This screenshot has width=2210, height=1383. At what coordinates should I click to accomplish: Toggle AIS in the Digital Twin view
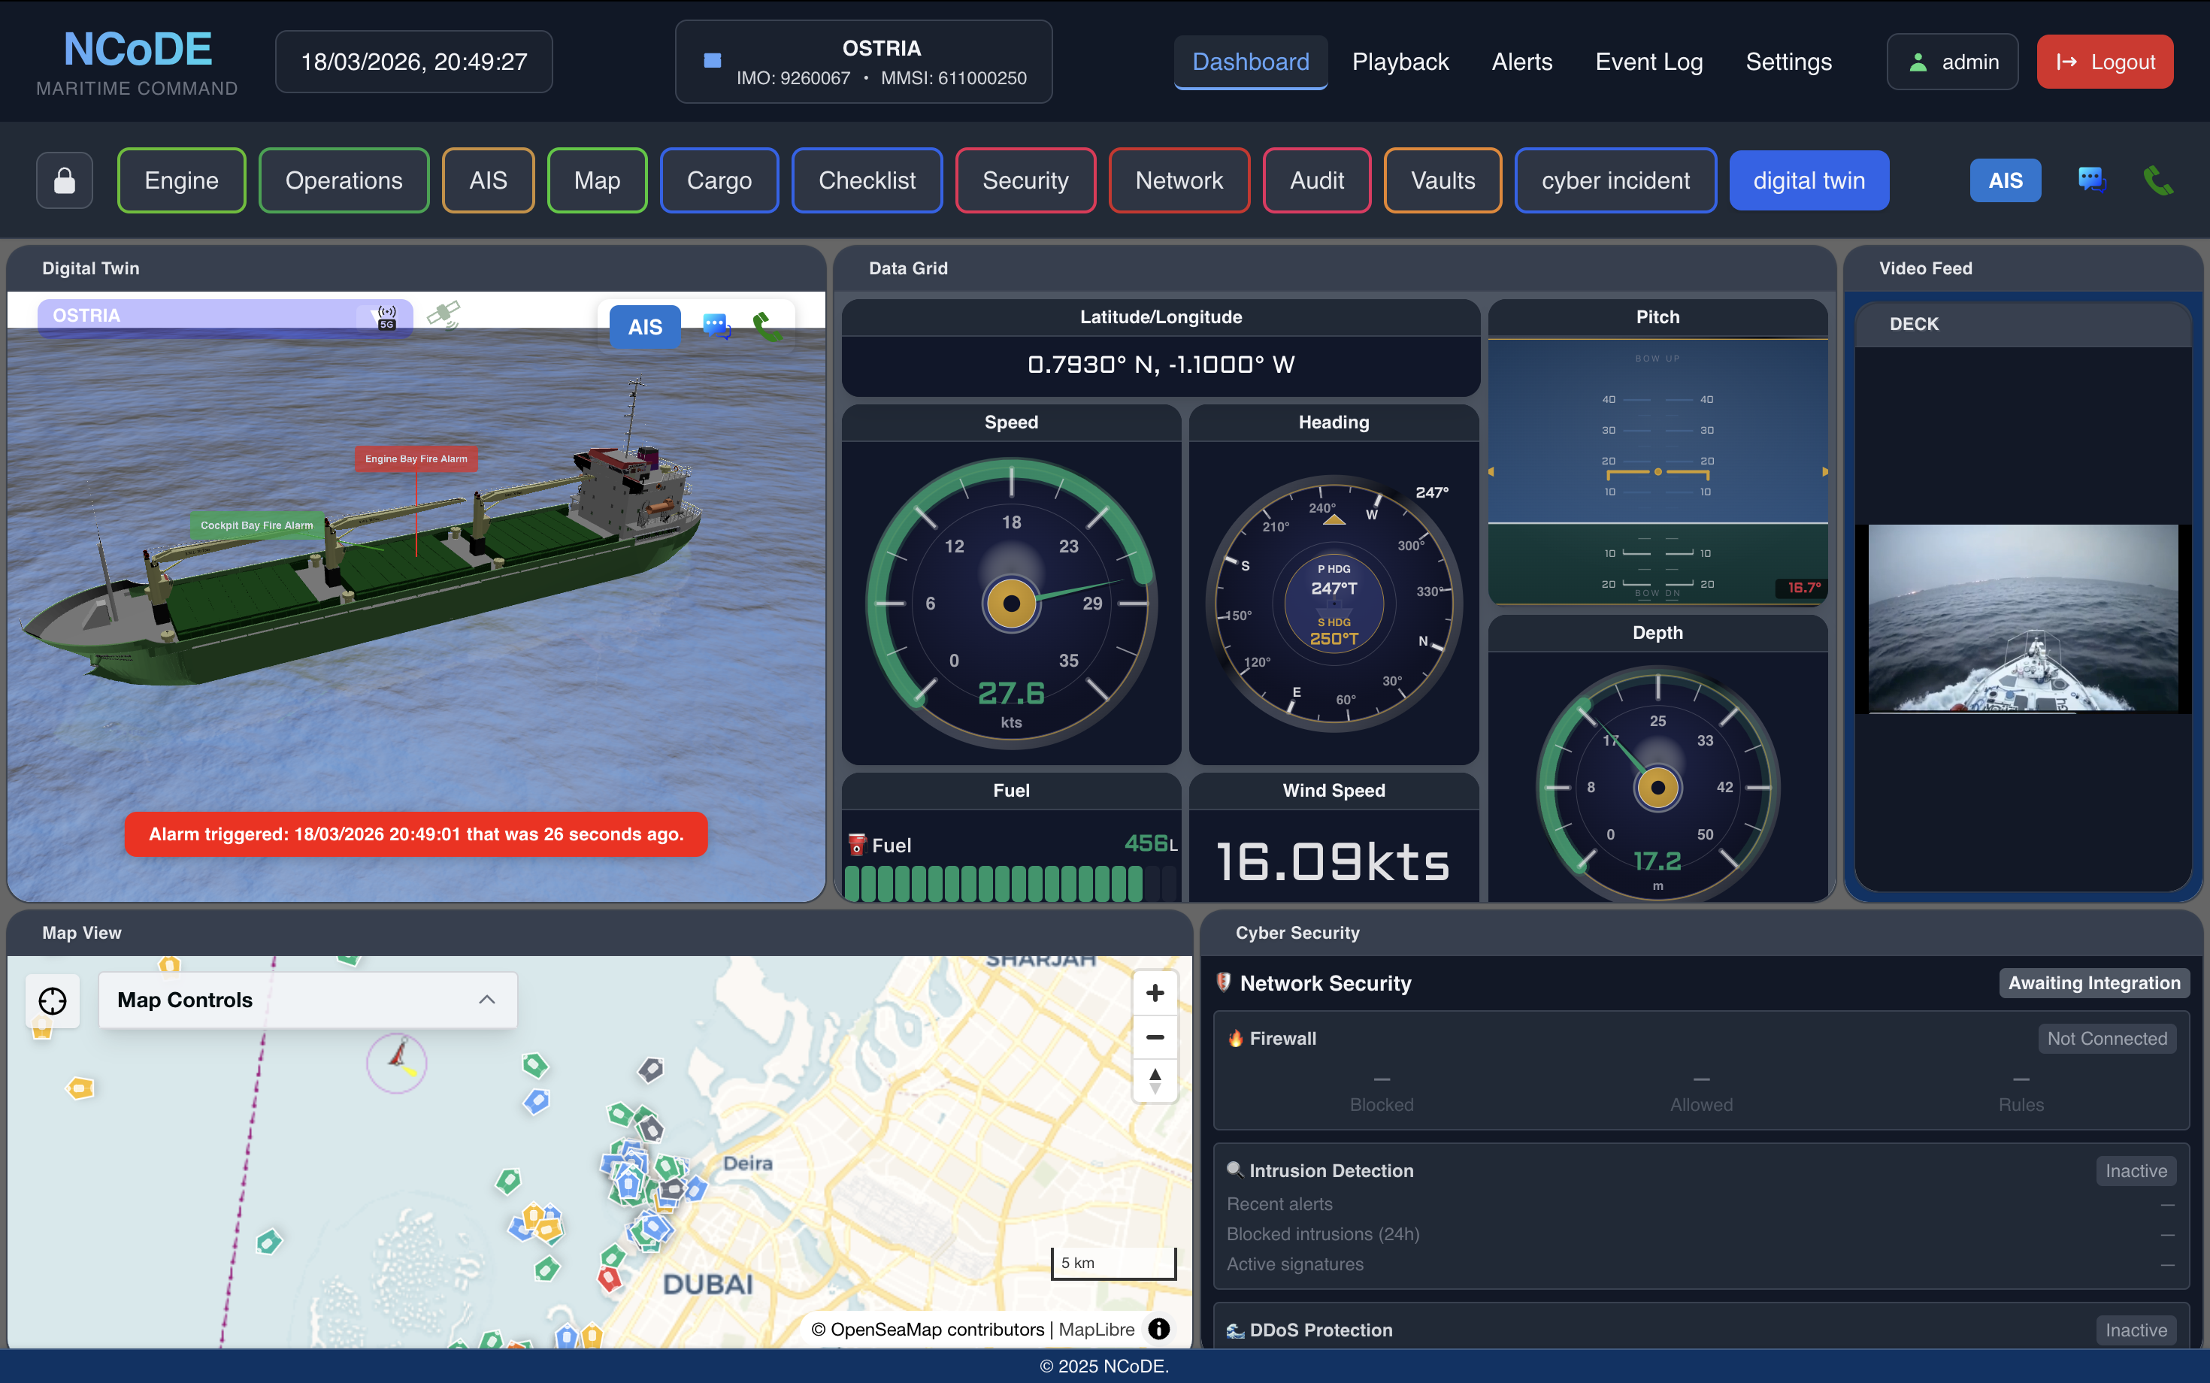click(644, 326)
